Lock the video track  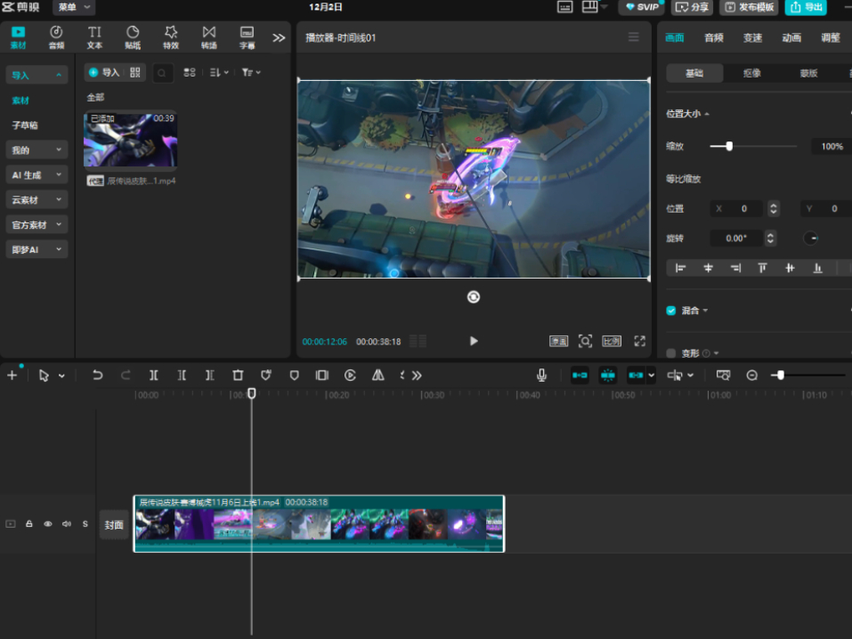(x=29, y=524)
